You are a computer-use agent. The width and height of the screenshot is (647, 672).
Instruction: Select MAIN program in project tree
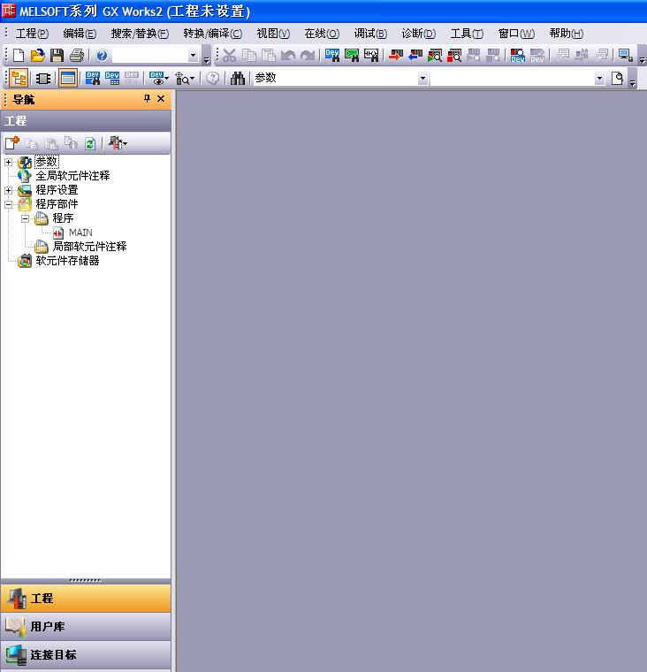(x=80, y=233)
